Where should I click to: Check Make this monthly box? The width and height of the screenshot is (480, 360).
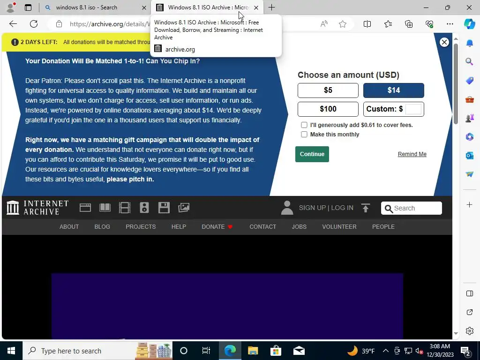click(304, 135)
